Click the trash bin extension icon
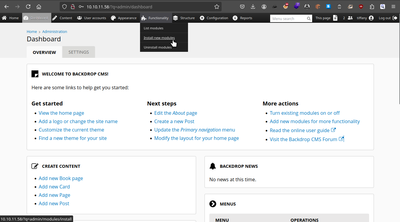400x222 pixels. 339,7
